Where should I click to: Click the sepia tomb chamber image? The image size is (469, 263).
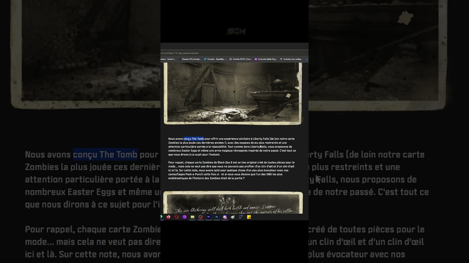click(233, 94)
